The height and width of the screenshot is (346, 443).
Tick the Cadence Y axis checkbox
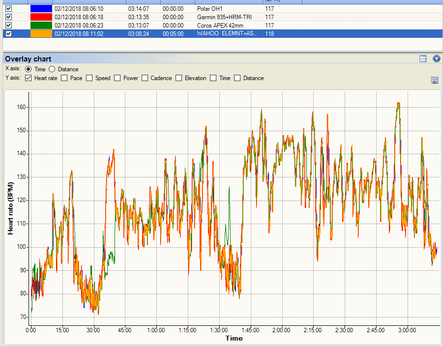click(145, 78)
